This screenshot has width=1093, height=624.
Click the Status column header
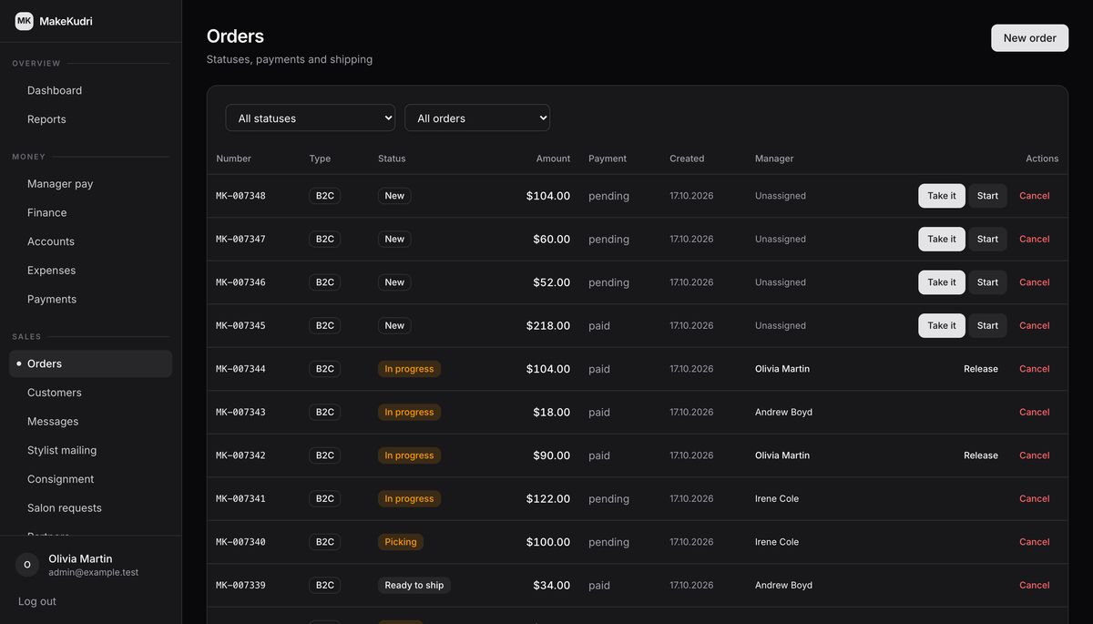pyautogui.click(x=392, y=159)
